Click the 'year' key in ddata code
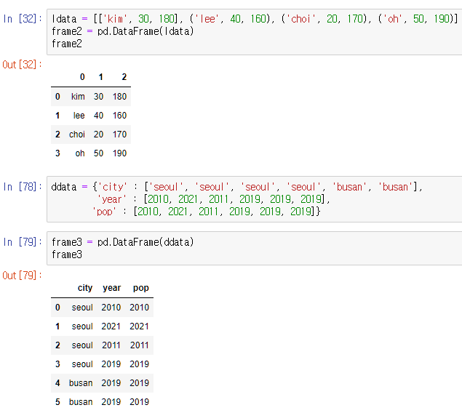Viewport: 462px width, 413px height. (x=111, y=199)
